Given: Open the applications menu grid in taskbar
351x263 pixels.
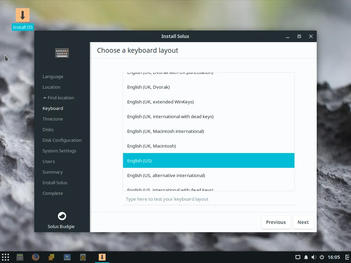Looking at the screenshot, I should [5, 257].
